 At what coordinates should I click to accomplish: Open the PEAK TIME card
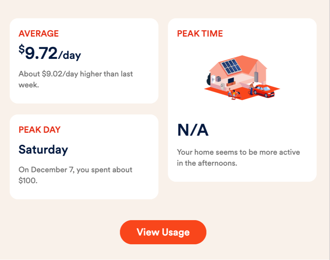pyautogui.click(x=242, y=100)
